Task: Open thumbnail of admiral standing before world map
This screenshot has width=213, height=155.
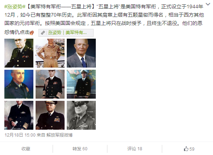Action: (x=81, y=84)
